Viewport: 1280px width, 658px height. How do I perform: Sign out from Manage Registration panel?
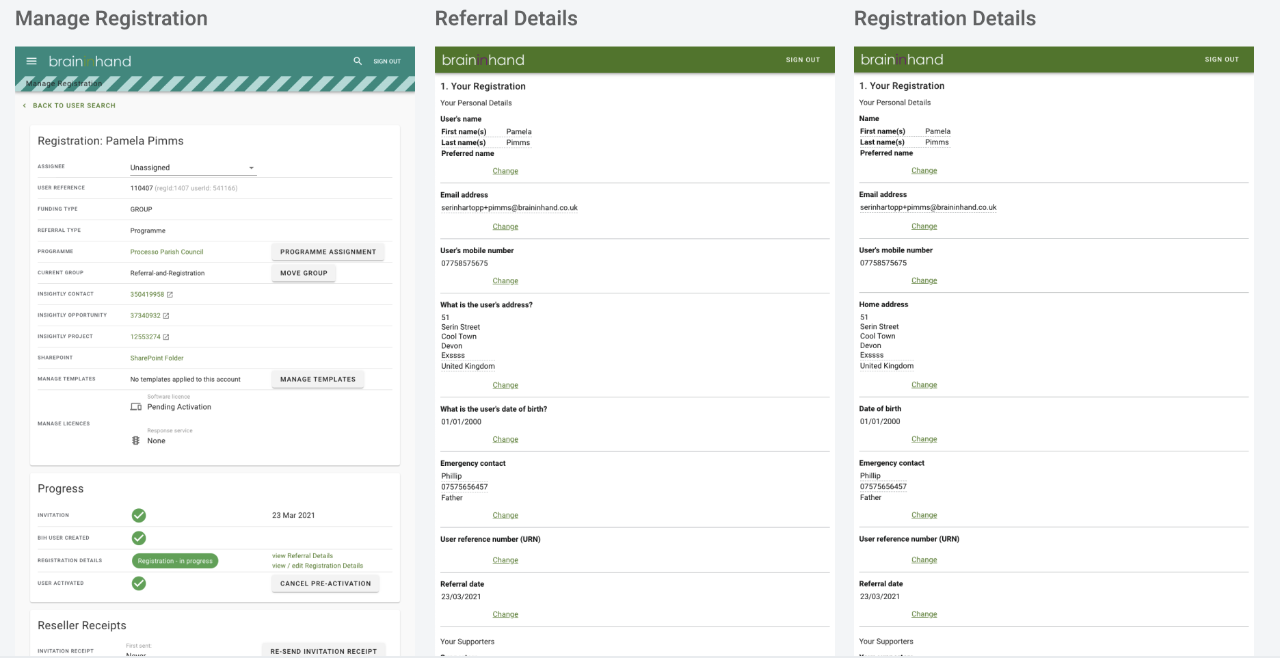point(387,62)
